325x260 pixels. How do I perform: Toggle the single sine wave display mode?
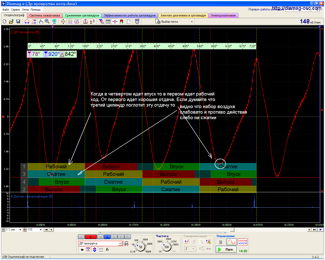tap(231, 242)
